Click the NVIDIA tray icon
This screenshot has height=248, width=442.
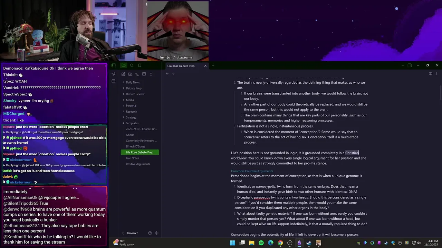[358, 243]
